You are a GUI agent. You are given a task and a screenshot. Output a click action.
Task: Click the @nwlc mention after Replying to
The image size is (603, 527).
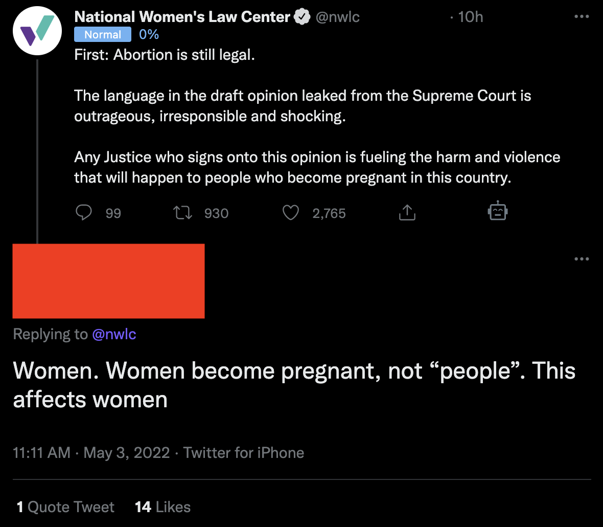(x=114, y=334)
